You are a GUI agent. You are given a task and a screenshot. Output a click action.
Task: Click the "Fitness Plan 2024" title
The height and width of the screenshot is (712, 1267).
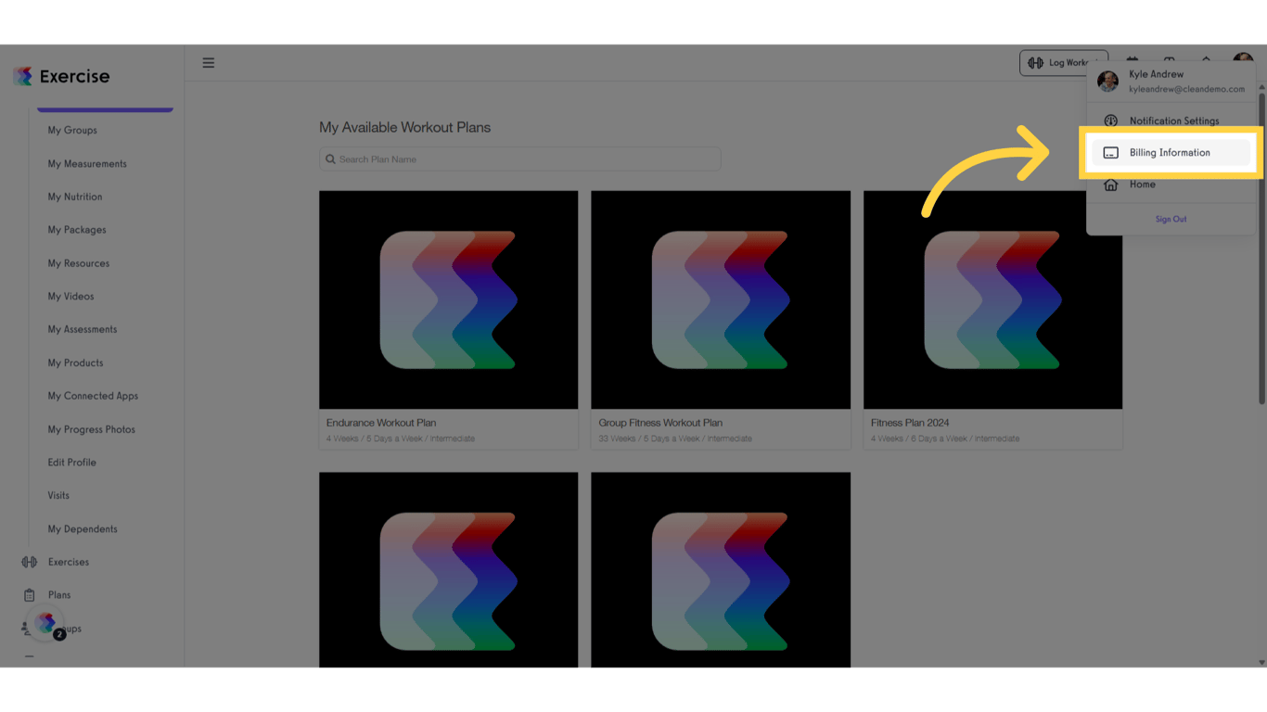pyautogui.click(x=910, y=423)
